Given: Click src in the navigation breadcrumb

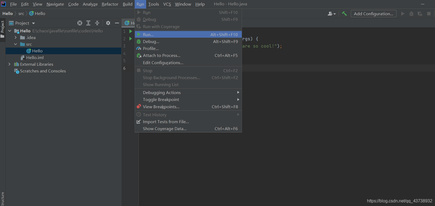Looking at the screenshot, I should click(21, 13).
